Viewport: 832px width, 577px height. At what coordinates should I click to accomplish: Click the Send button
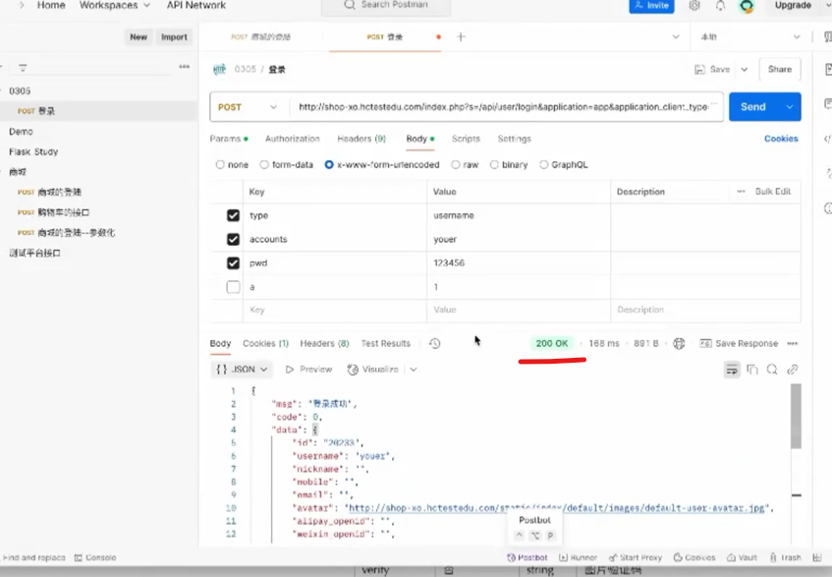click(753, 107)
